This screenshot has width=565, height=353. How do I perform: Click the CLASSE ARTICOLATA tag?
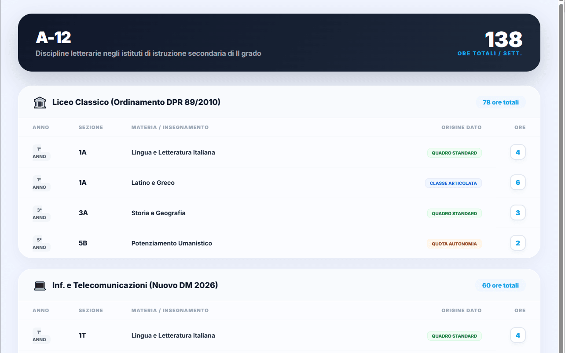click(x=453, y=183)
